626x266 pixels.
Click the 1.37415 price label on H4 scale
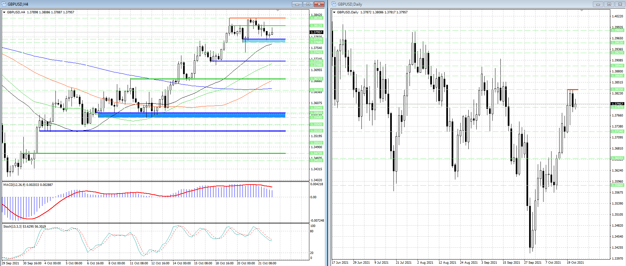click(317, 52)
